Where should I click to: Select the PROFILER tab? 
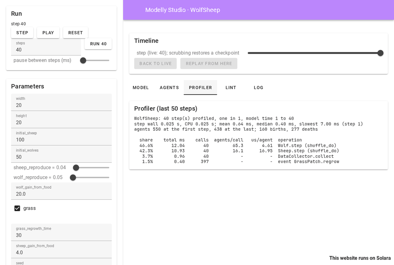point(200,88)
